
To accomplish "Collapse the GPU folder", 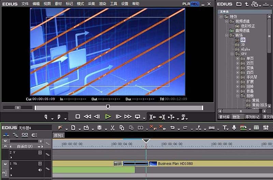I will point(232,54).
